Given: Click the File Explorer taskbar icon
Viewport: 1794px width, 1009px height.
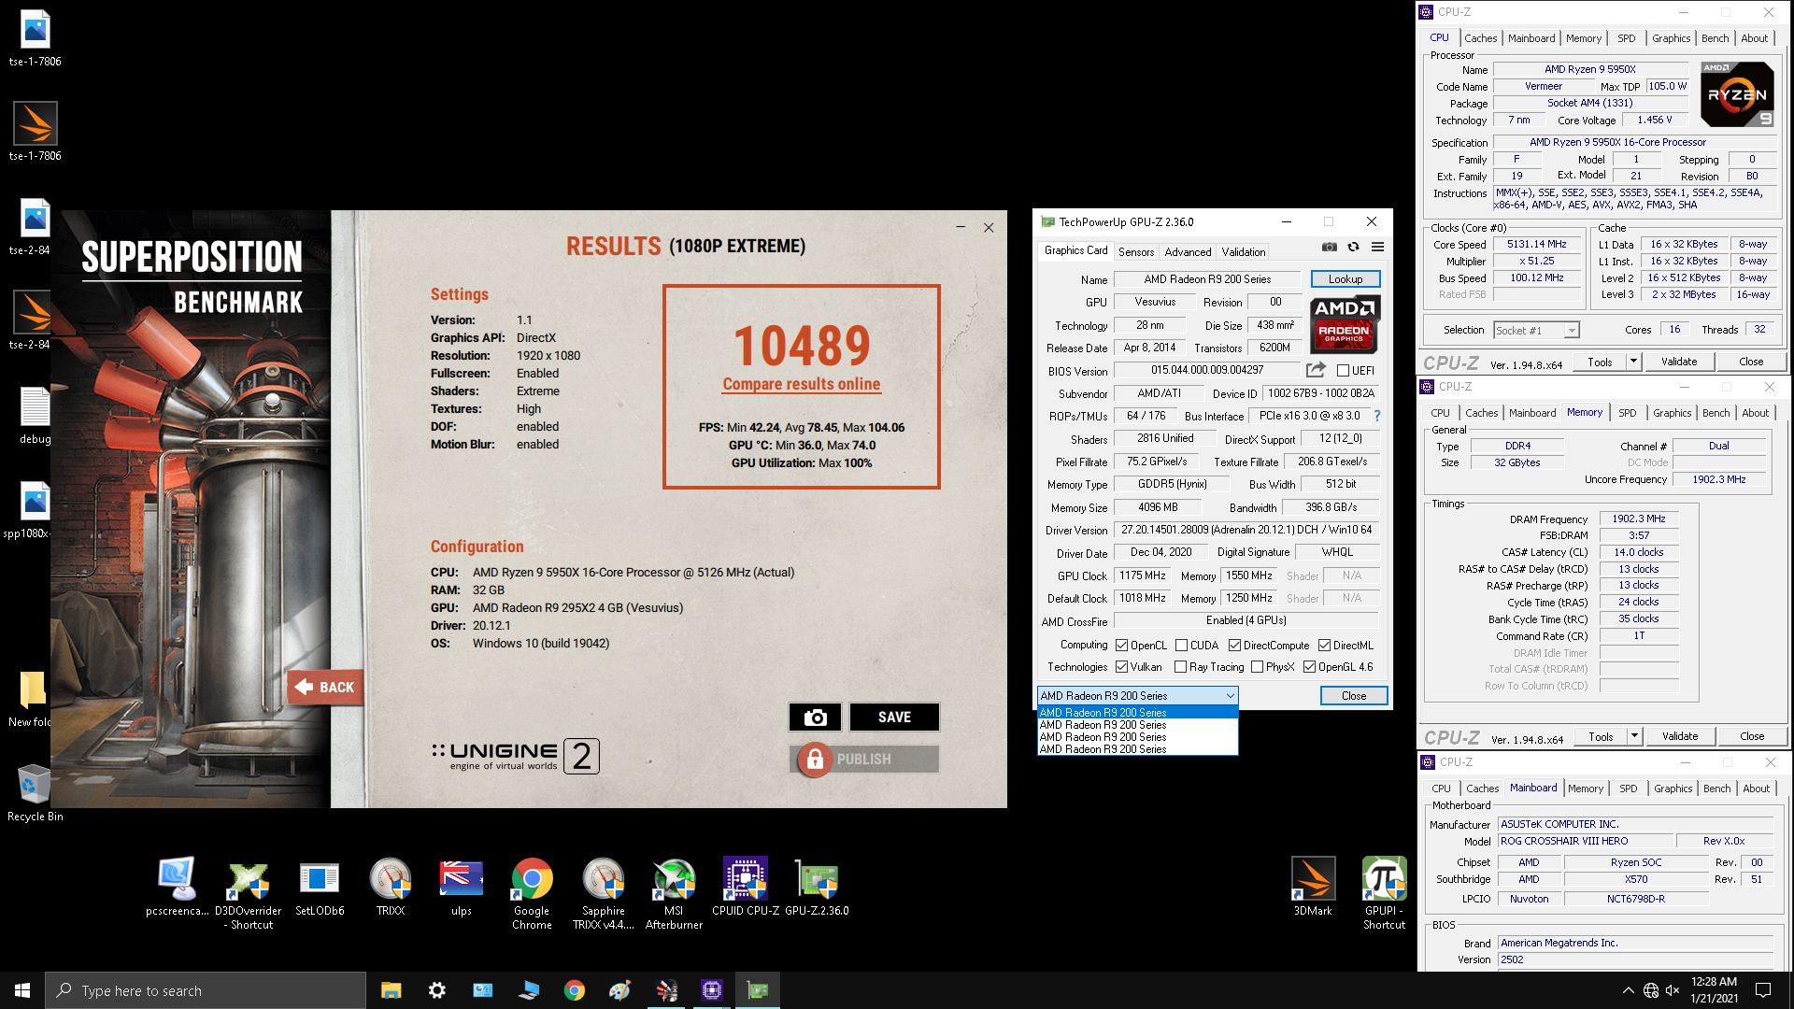Looking at the screenshot, I should click(392, 990).
